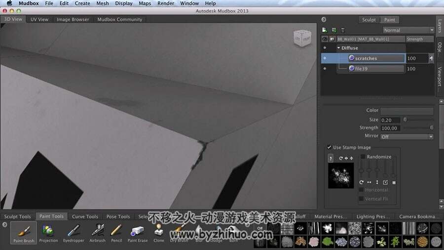Open the Normal blend mode dropdown
The image size is (444, 250).
click(x=408, y=30)
